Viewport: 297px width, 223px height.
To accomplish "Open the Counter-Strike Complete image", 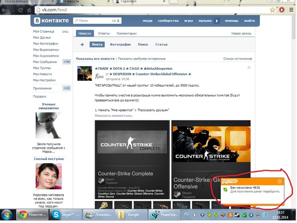I will click(132, 160).
